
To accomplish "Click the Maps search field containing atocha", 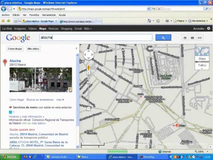I will tap(96, 38).
